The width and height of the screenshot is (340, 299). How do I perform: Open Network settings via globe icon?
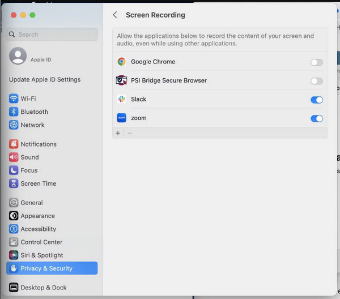click(14, 125)
